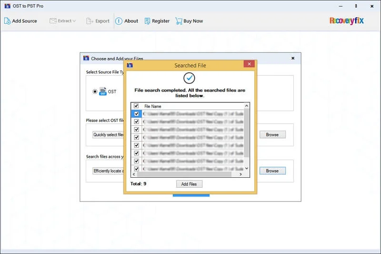
Task: Click the Searched File dialog title icon
Action: coord(130,65)
